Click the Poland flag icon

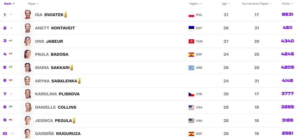tap(191, 15)
